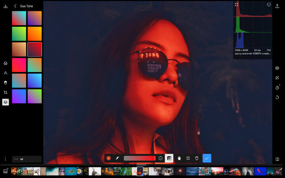Screen dimensions: 285x178
Task: Toggle the highlighted invert mask button
Action: (169, 158)
